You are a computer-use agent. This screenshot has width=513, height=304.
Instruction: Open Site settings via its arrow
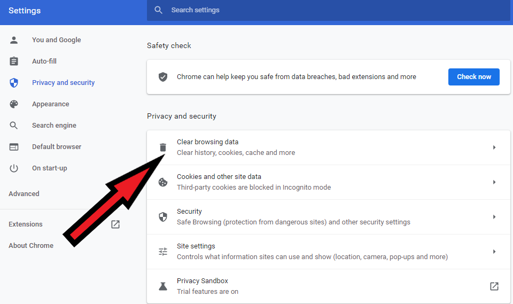click(494, 251)
